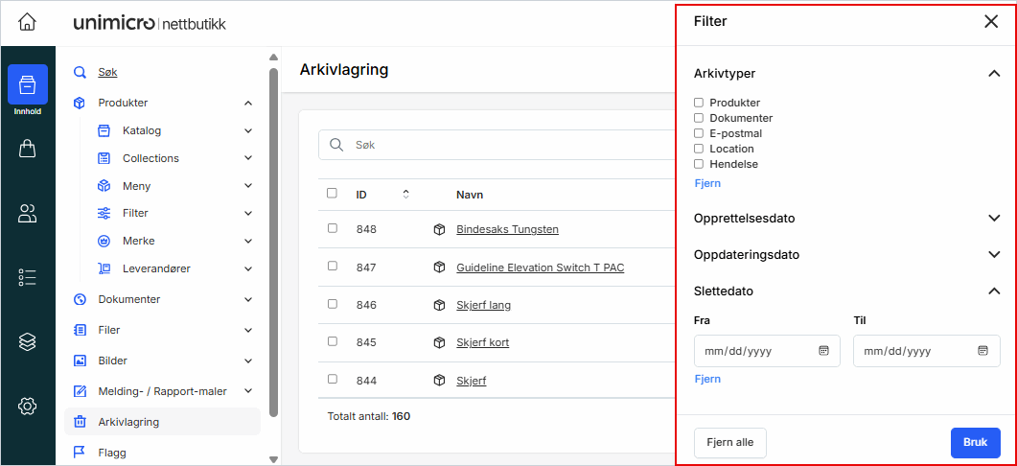Click the home icon in top-left corner
Image resolution: width=1017 pixels, height=466 pixels.
(x=28, y=22)
